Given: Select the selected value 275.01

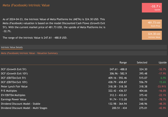Looking at the screenshot, I should pos(143,108).
